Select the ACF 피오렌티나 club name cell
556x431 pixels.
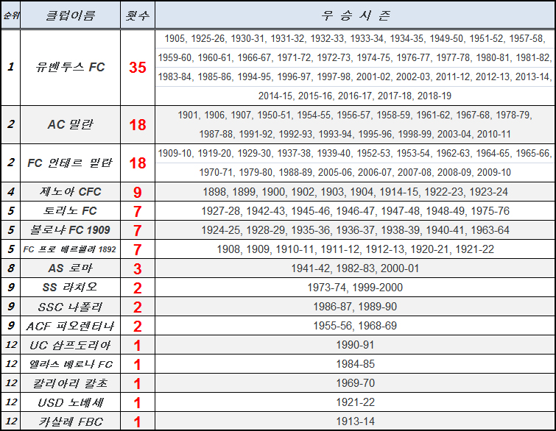[70, 326]
